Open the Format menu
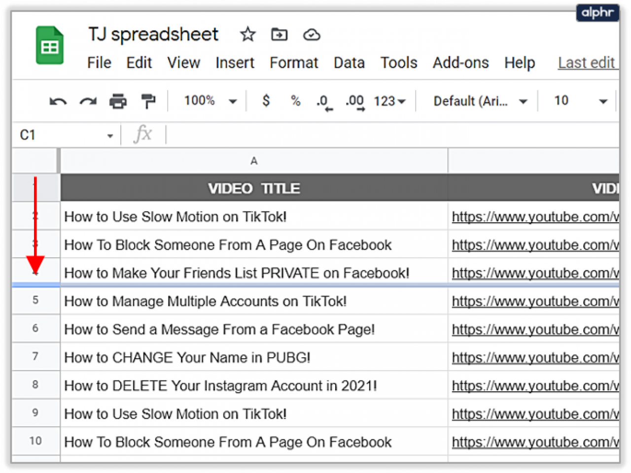 coord(294,63)
